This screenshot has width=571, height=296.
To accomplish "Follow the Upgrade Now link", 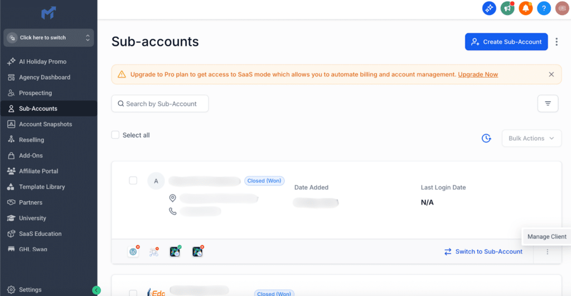I will coord(478,74).
